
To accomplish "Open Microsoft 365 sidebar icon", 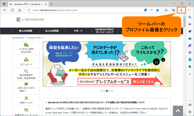I will (x=190, y=52).
